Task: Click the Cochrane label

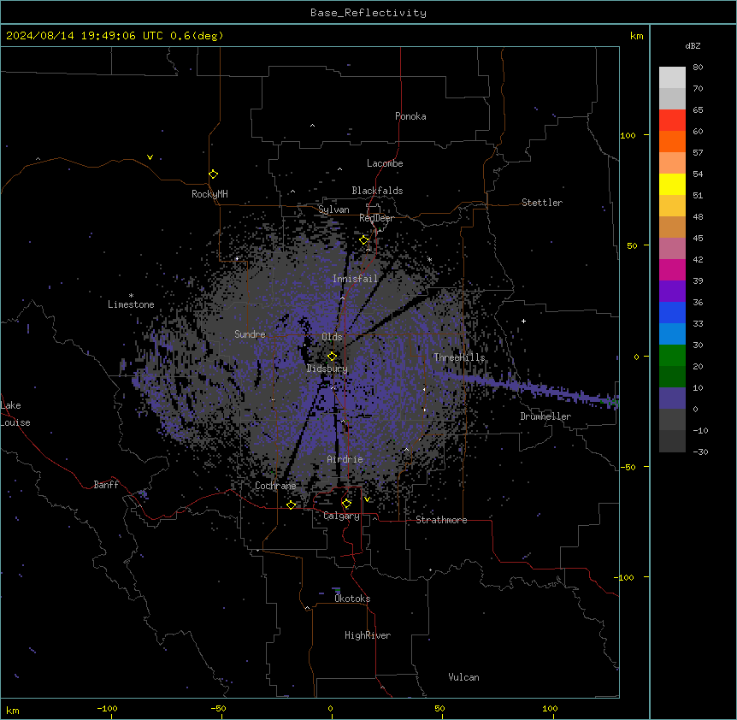Action: [275, 486]
